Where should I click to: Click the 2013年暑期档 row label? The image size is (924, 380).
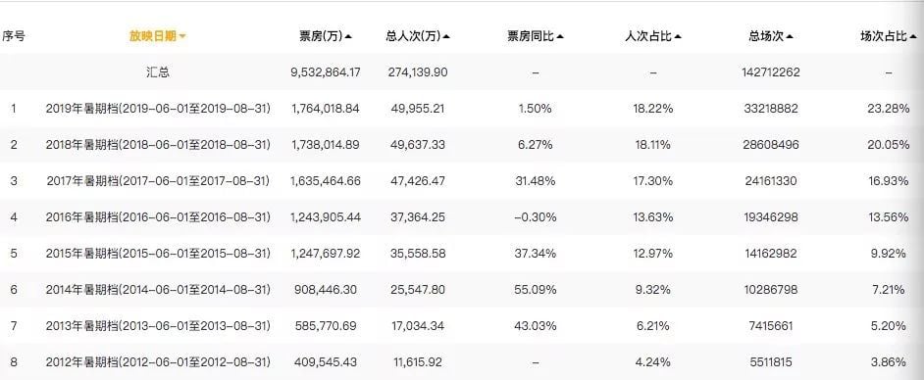coord(158,326)
